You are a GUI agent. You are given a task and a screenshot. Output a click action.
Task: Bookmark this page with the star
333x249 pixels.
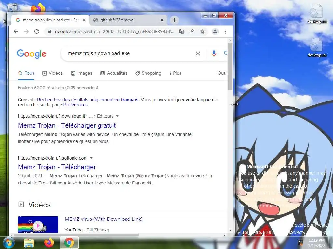click(x=202, y=31)
